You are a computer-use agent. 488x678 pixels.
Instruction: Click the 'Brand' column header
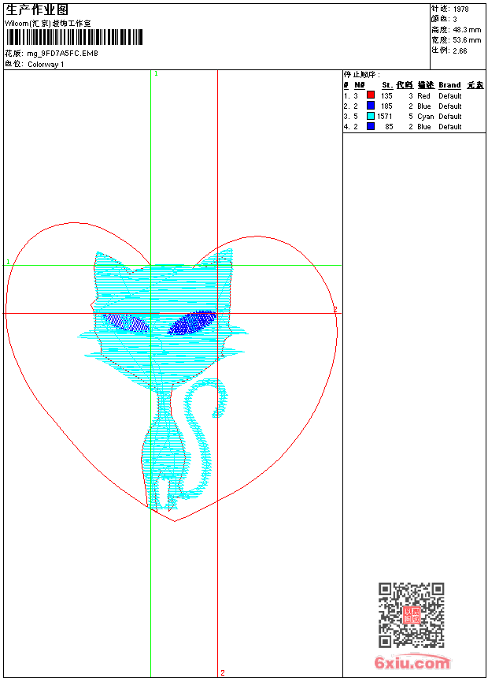[x=449, y=85]
